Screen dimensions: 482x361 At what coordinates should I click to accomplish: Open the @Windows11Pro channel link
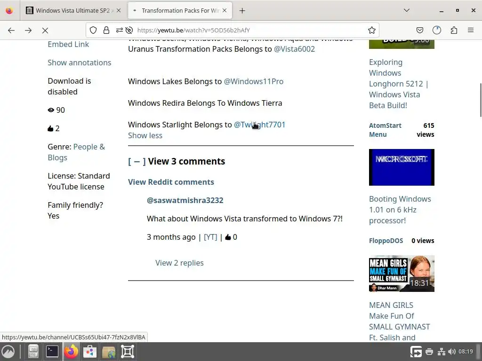click(x=254, y=81)
